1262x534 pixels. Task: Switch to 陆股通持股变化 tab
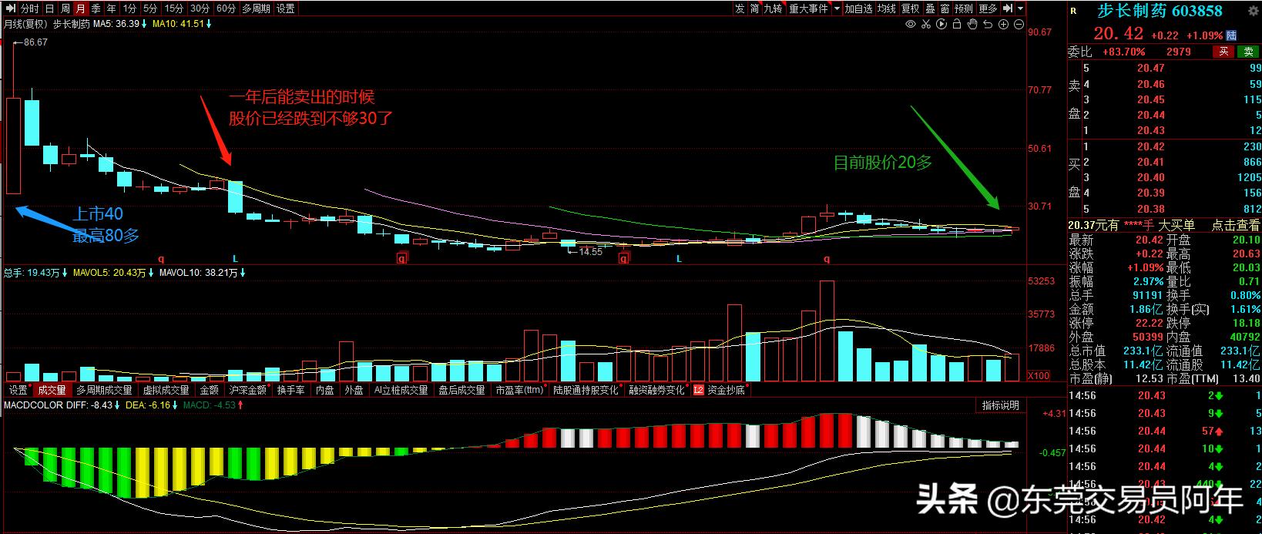[586, 390]
